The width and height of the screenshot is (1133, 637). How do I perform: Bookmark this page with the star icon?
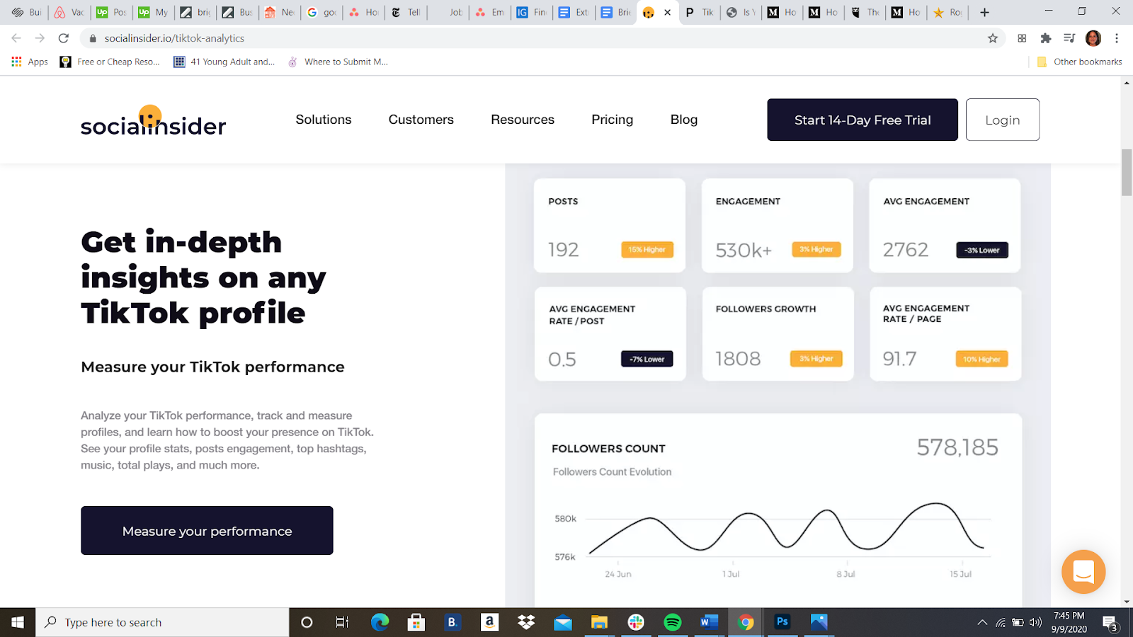click(x=993, y=38)
